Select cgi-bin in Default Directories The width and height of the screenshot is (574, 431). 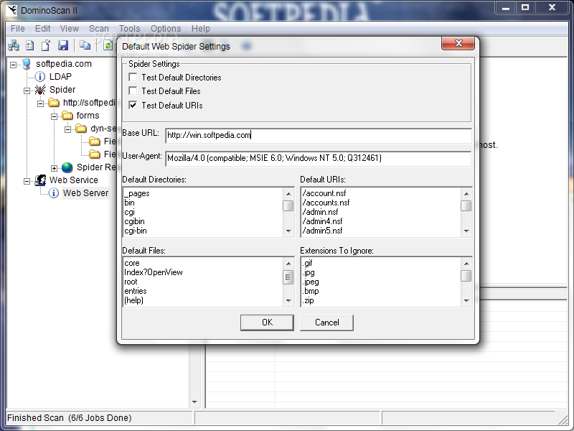tap(136, 231)
